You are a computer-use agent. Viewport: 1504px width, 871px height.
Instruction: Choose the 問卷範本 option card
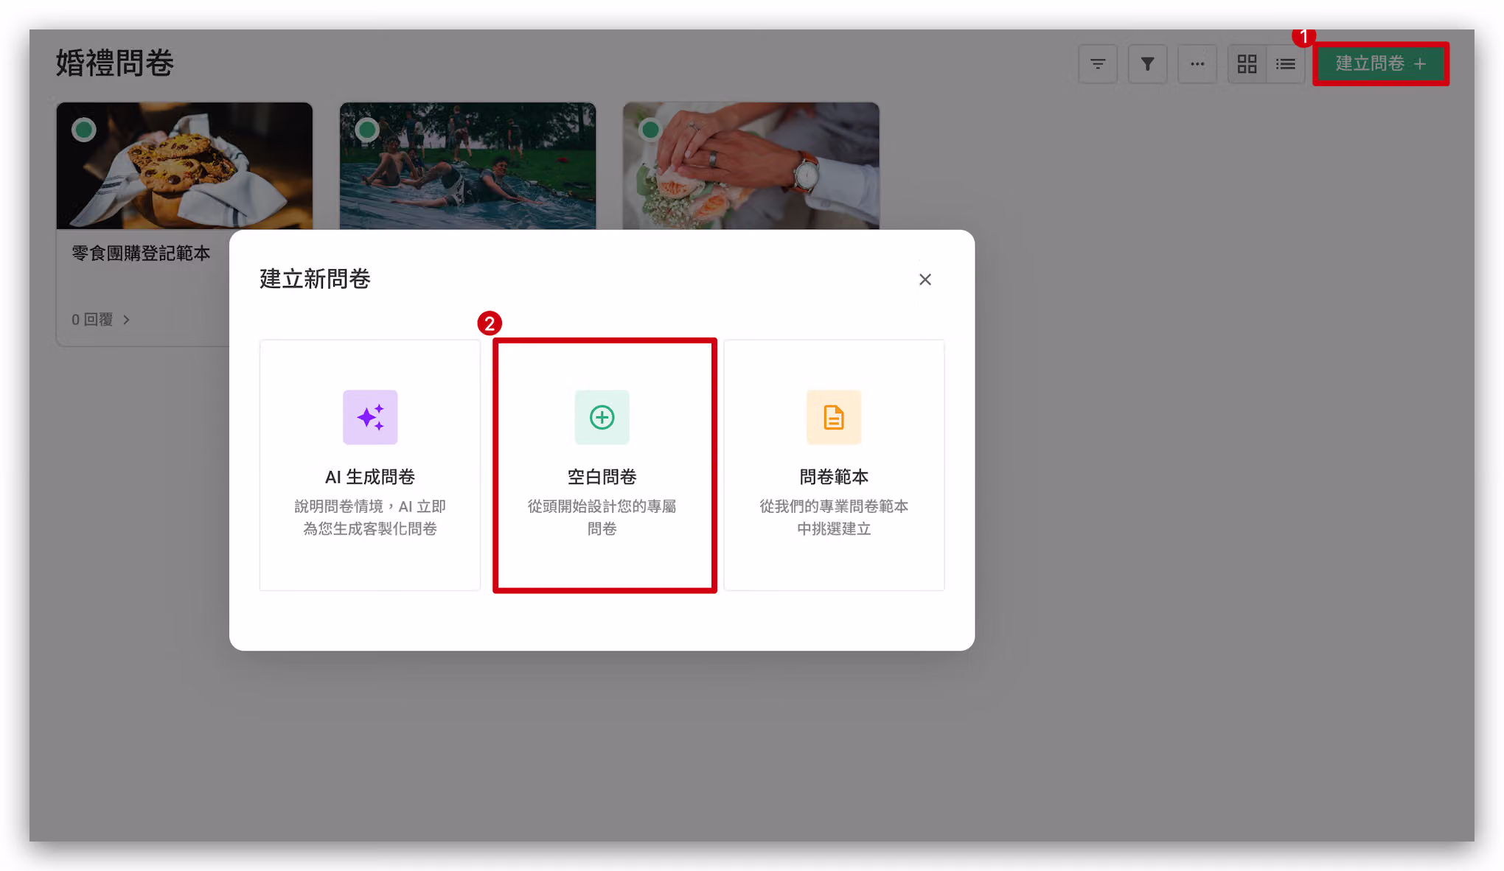(x=834, y=465)
